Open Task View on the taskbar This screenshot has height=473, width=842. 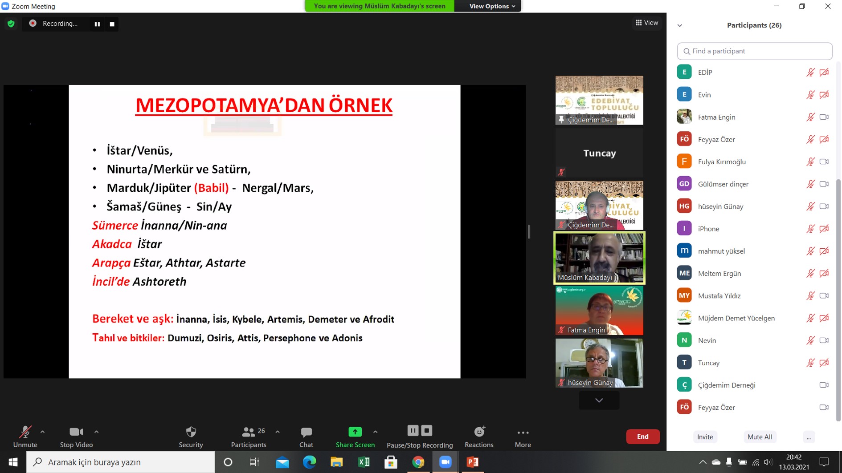click(x=254, y=462)
